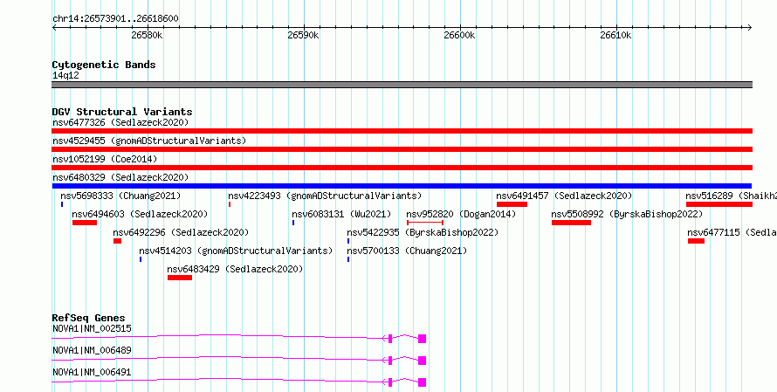
Task: Click the nsv516289 variant label
Action: click(x=731, y=196)
